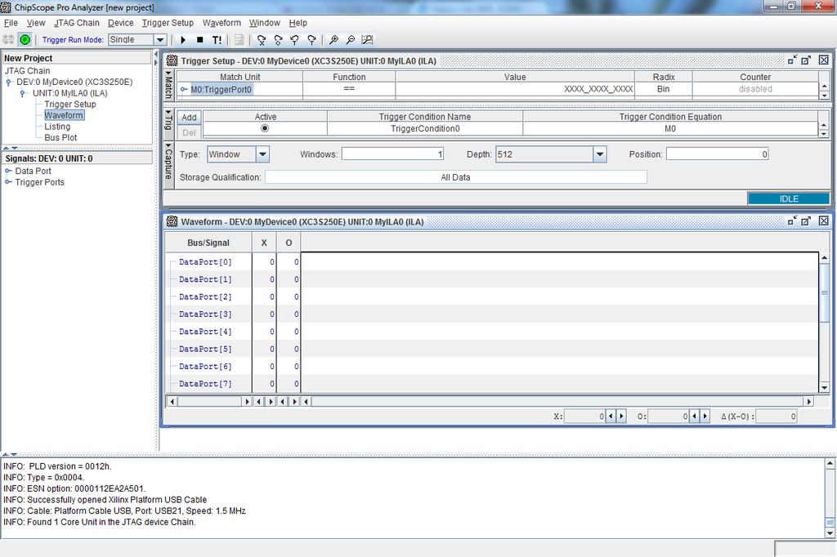Click the go to X cursor icon
The image size is (837, 557).
[261, 39]
